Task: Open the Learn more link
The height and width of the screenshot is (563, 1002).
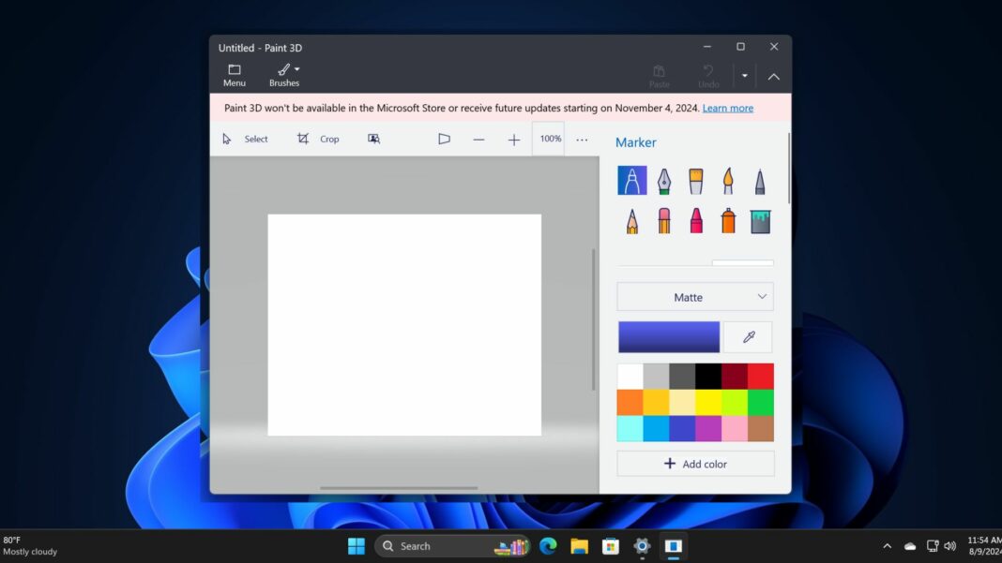Action: click(727, 107)
